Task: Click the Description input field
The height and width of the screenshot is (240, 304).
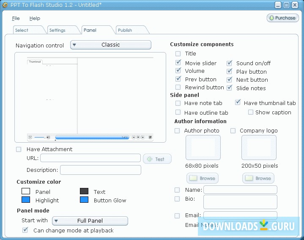Action: click(101, 170)
